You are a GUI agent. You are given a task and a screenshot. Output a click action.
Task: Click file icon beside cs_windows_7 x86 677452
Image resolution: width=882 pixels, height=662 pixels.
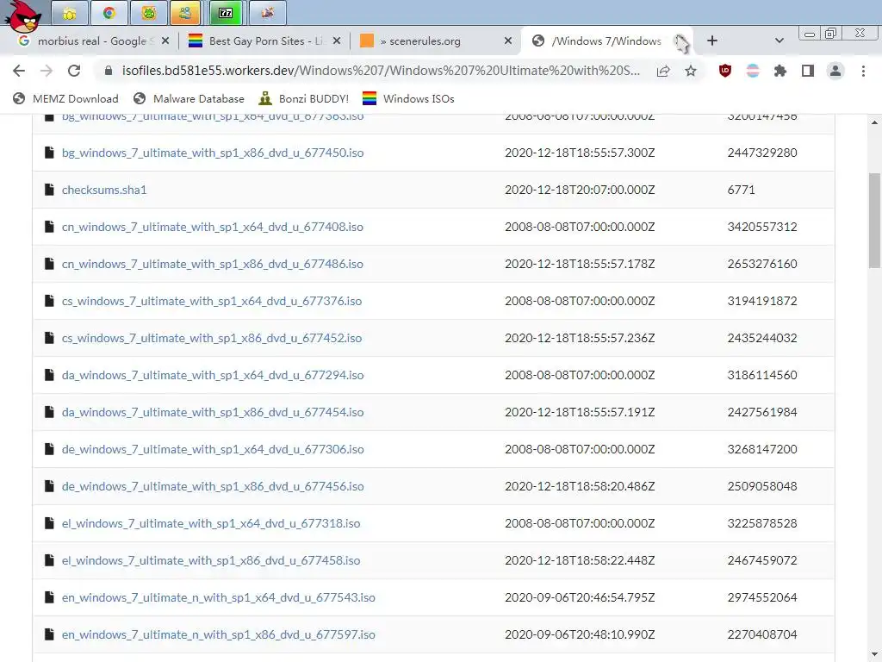point(49,338)
